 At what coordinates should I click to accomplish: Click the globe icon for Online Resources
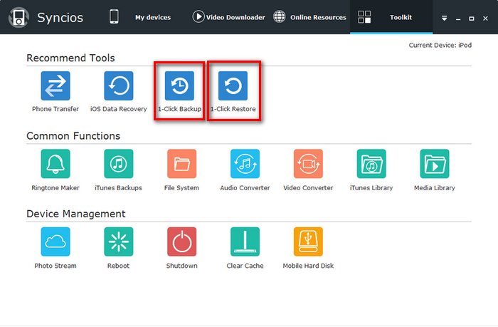[x=280, y=16]
